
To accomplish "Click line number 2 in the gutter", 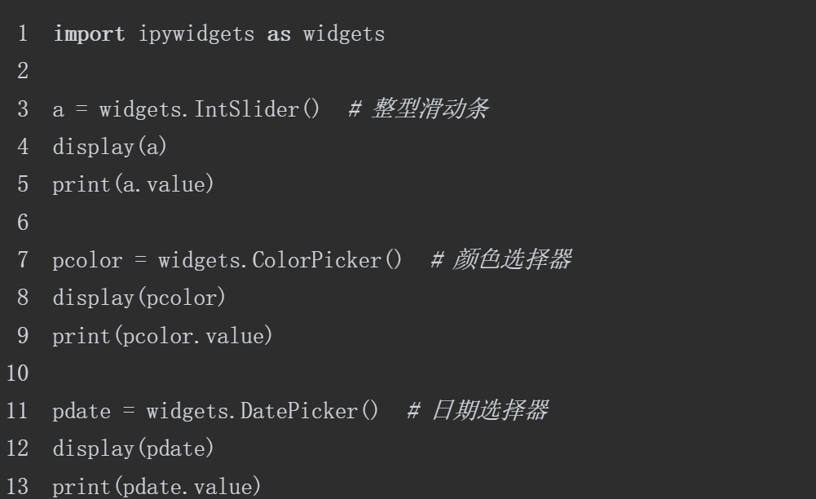I will point(22,73).
